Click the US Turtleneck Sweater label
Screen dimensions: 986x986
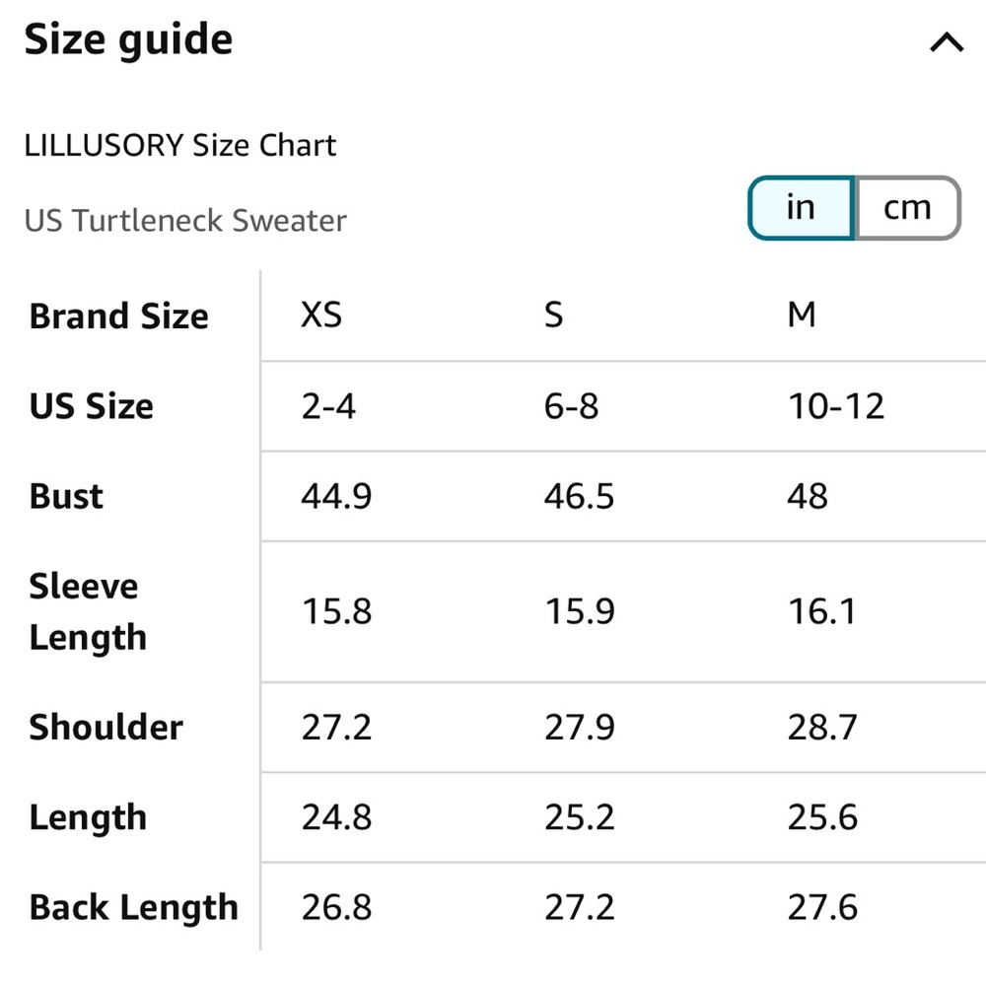tap(185, 221)
